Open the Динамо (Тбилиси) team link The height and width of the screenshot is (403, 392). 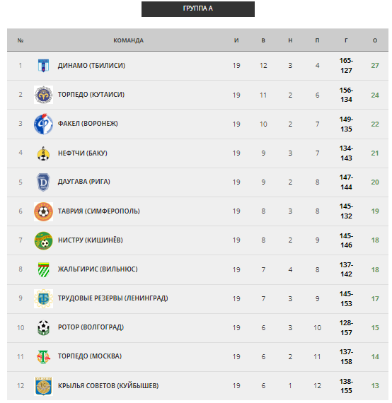(91, 66)
